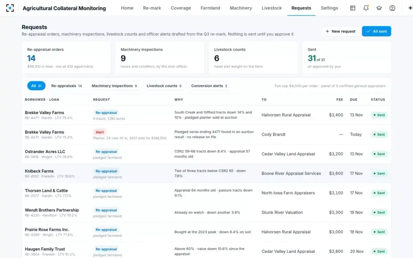Filter by Livestock counts 6
Image resolution: width=413 pixels, height=258 pixels.
coord(164,86)
